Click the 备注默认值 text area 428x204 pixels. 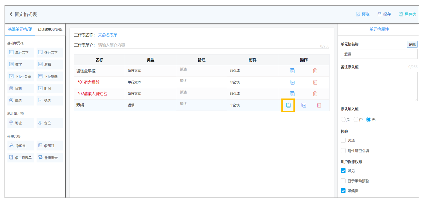click(379, 86)
